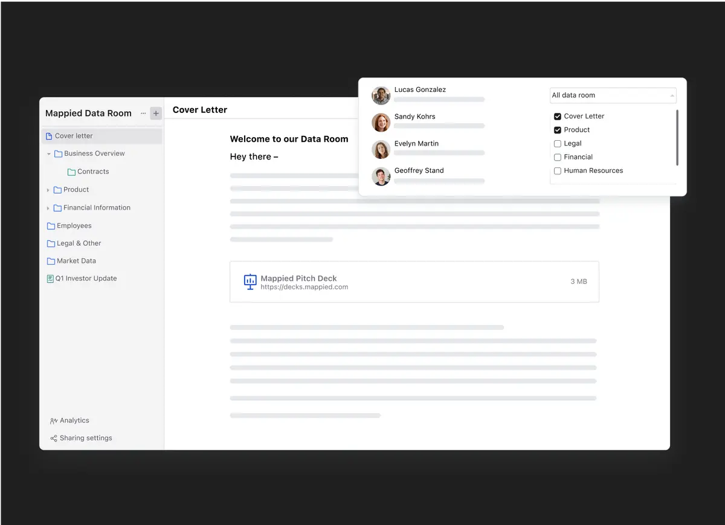Open Analytics from the sidebar icon
725x525 pixels.
click(x=53, y=420)
